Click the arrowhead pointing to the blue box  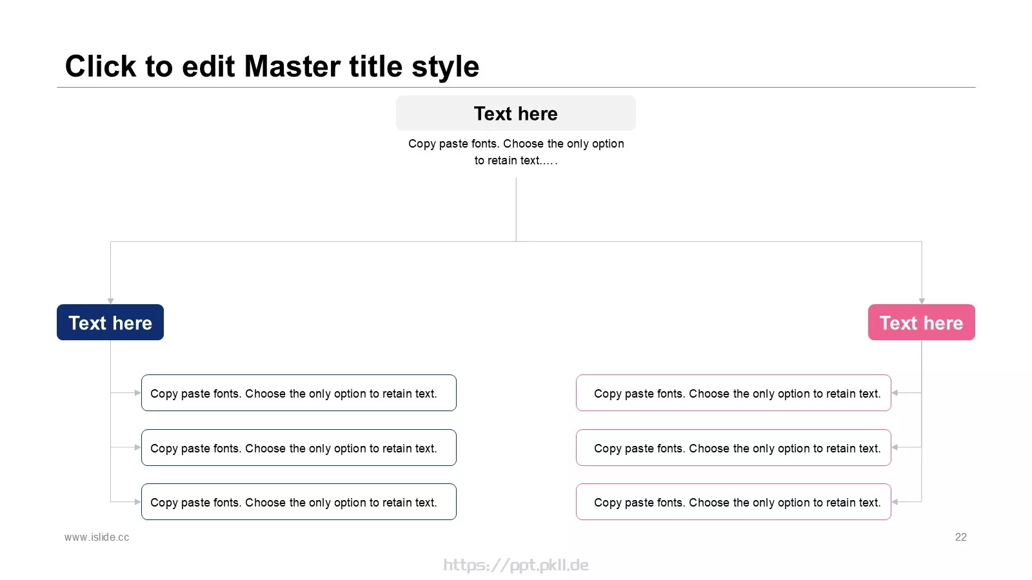click(x=110, y=301)
